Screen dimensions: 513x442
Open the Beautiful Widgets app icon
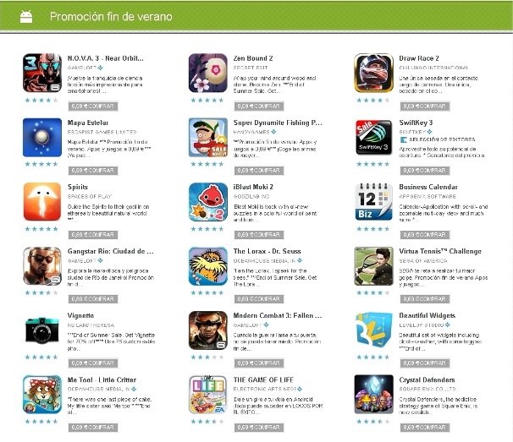point(373,330)
